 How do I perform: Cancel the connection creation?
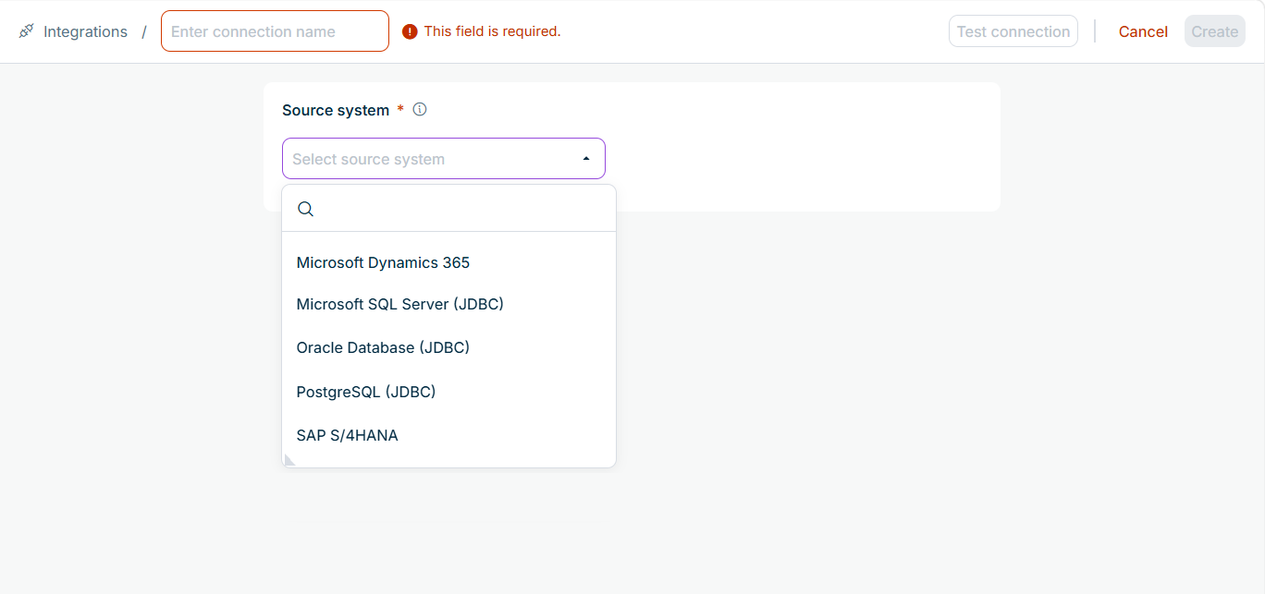coord(1143,31)
